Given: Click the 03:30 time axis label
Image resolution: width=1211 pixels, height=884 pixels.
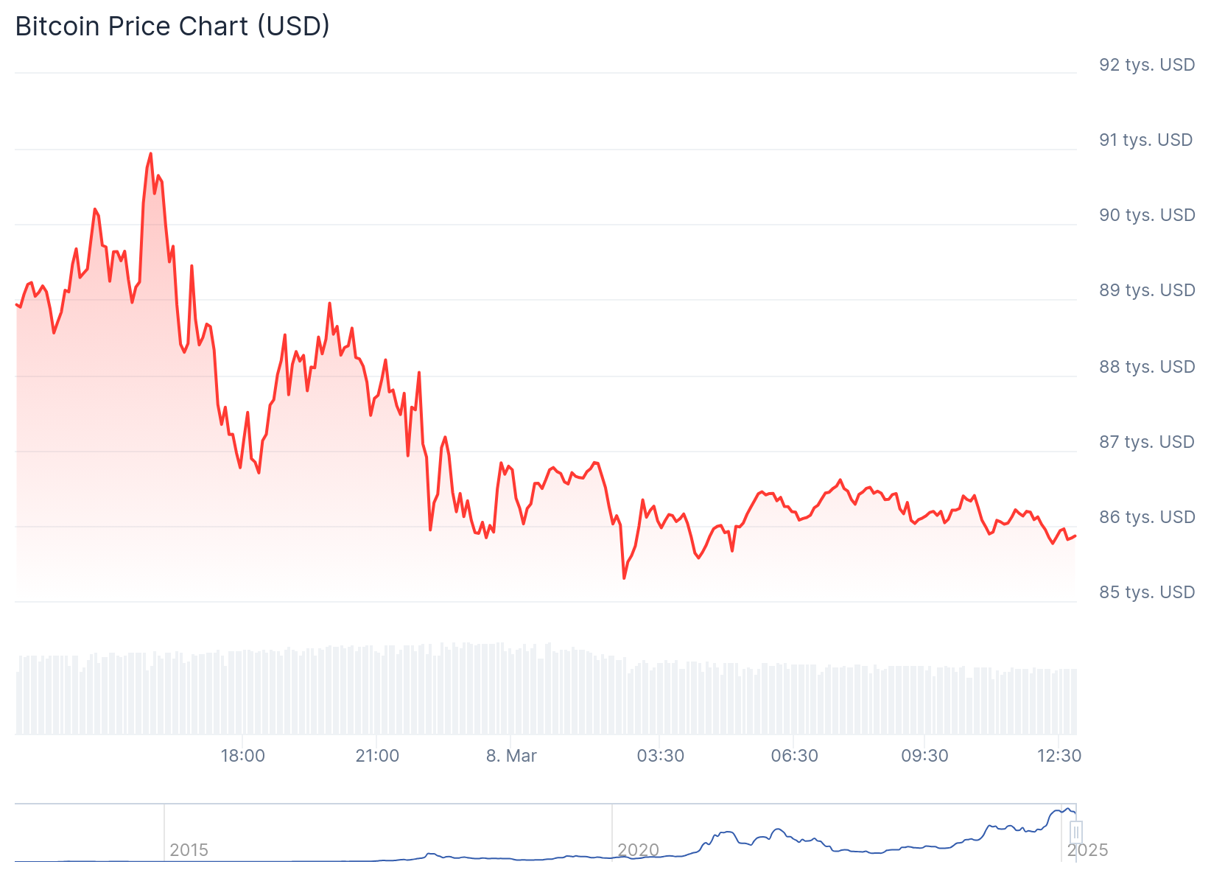Looking at the screenshot, I should click(x=661, y=756).
